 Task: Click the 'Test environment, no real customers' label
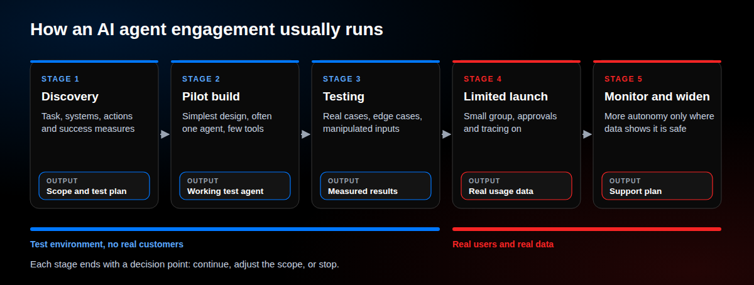[x=107, y=244]
